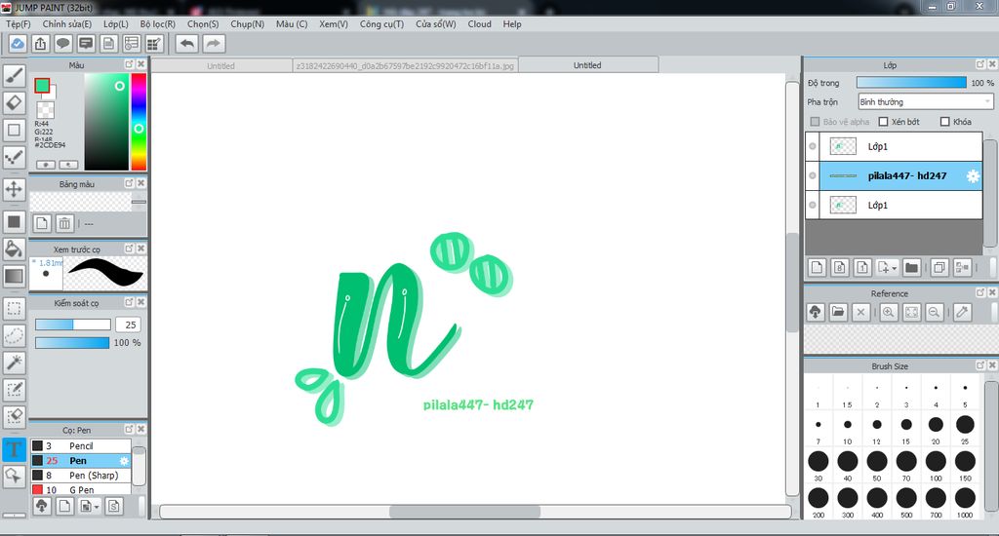Zoom out the Reference panel
This screenshot has width=999, height=536.
pos(934,312)
